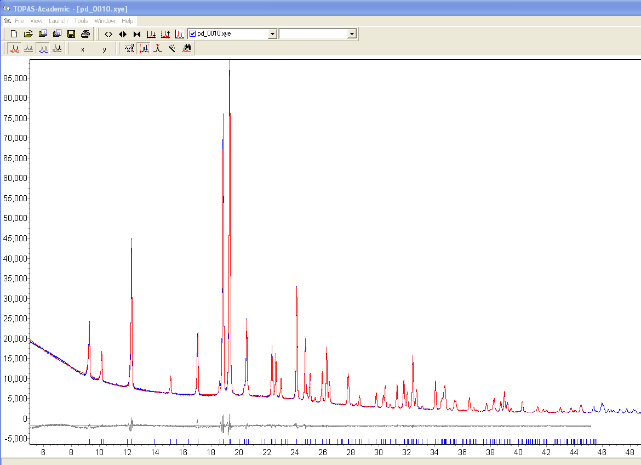Viewport: 641px width, 465px height.
Task: Open the View menu
Action: 36,21
